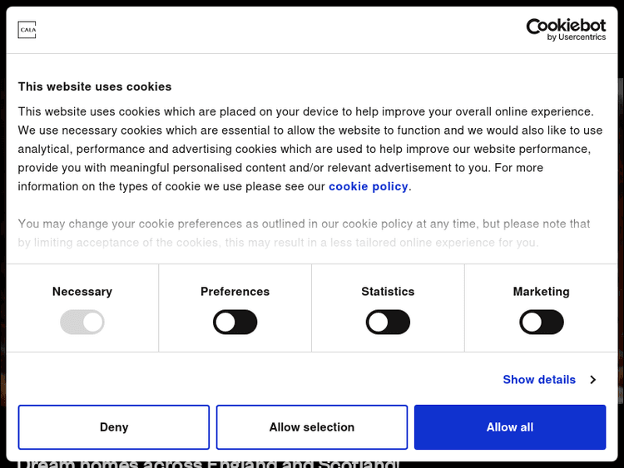Click the "This website uses cookies" heading

pos(95,86)
